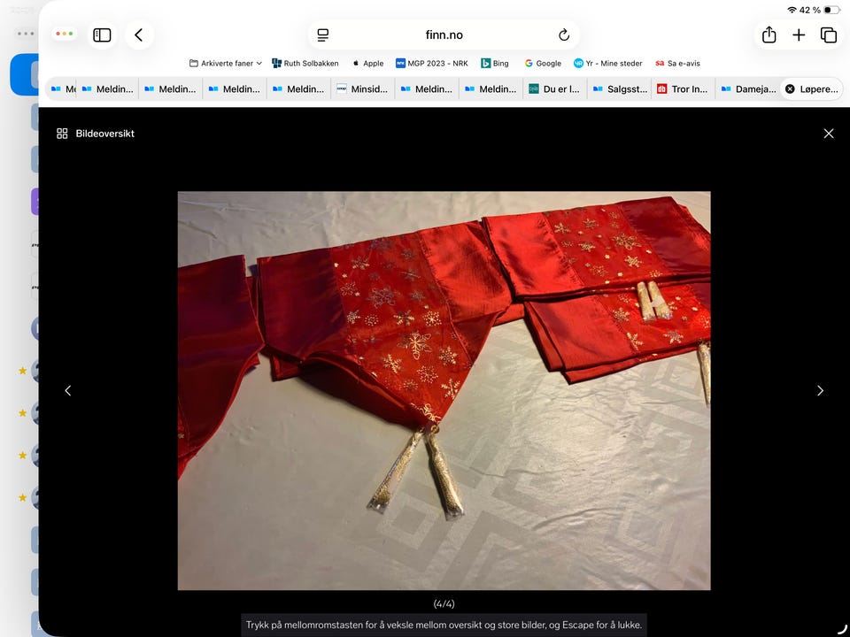Click the red table runner photo
Viewport: 850px width, 637px height.
(444, 390)
